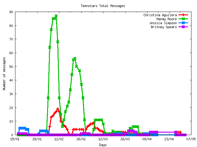
Task: Click the red Christina Aguilera legend marker
Action: [183, 15]
